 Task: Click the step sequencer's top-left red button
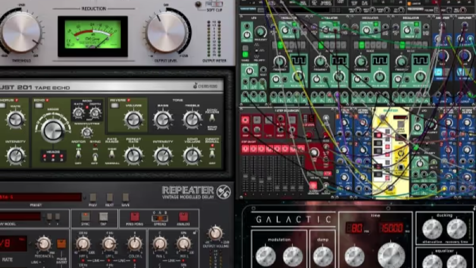pos(245,120)
